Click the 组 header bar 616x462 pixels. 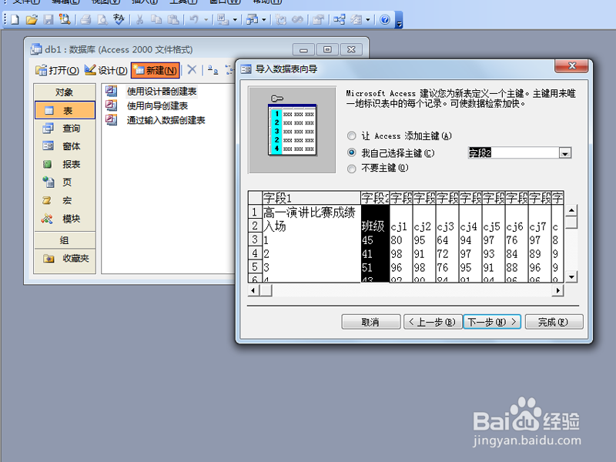click(65, 240)
